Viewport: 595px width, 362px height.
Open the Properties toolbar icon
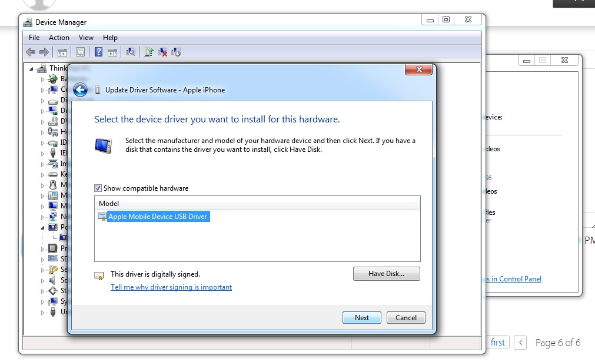(80, 52)
